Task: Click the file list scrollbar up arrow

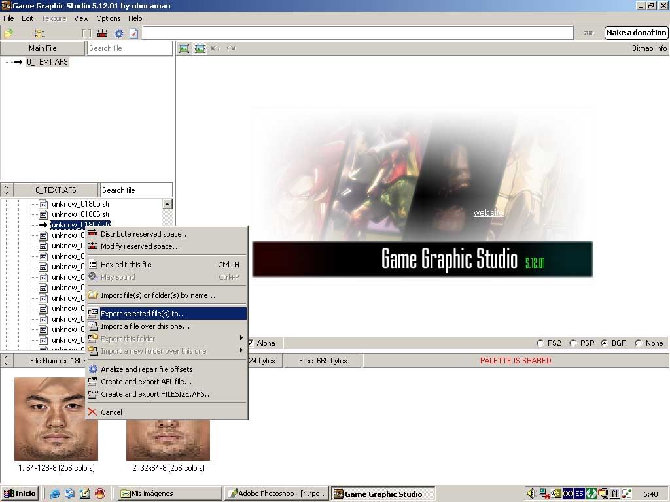Action: click(x=167, y=204)
